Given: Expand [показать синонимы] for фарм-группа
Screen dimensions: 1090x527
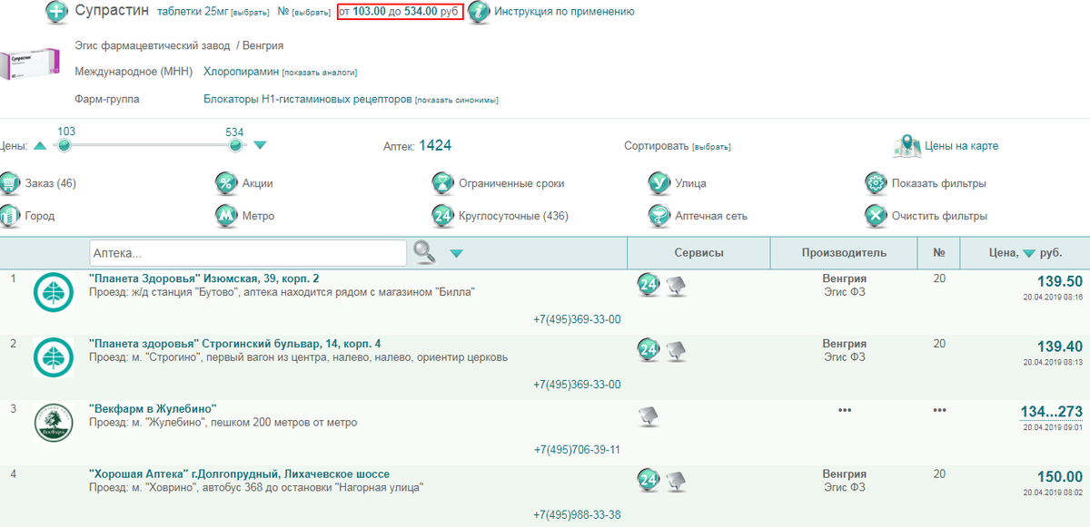Looking at the screenshot, I should [x=457, y=100].
